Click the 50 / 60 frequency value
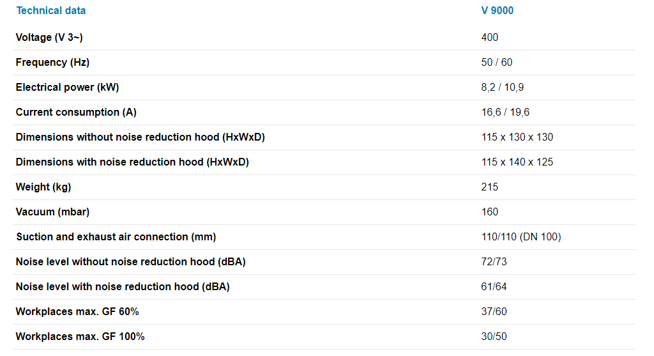 (497, 62)
